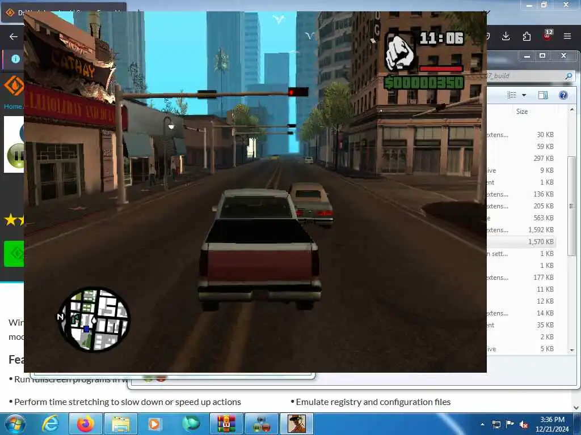Open Internet Explorer from taskbar
Viewport: 581px width, 435px height.
(50, 424)
